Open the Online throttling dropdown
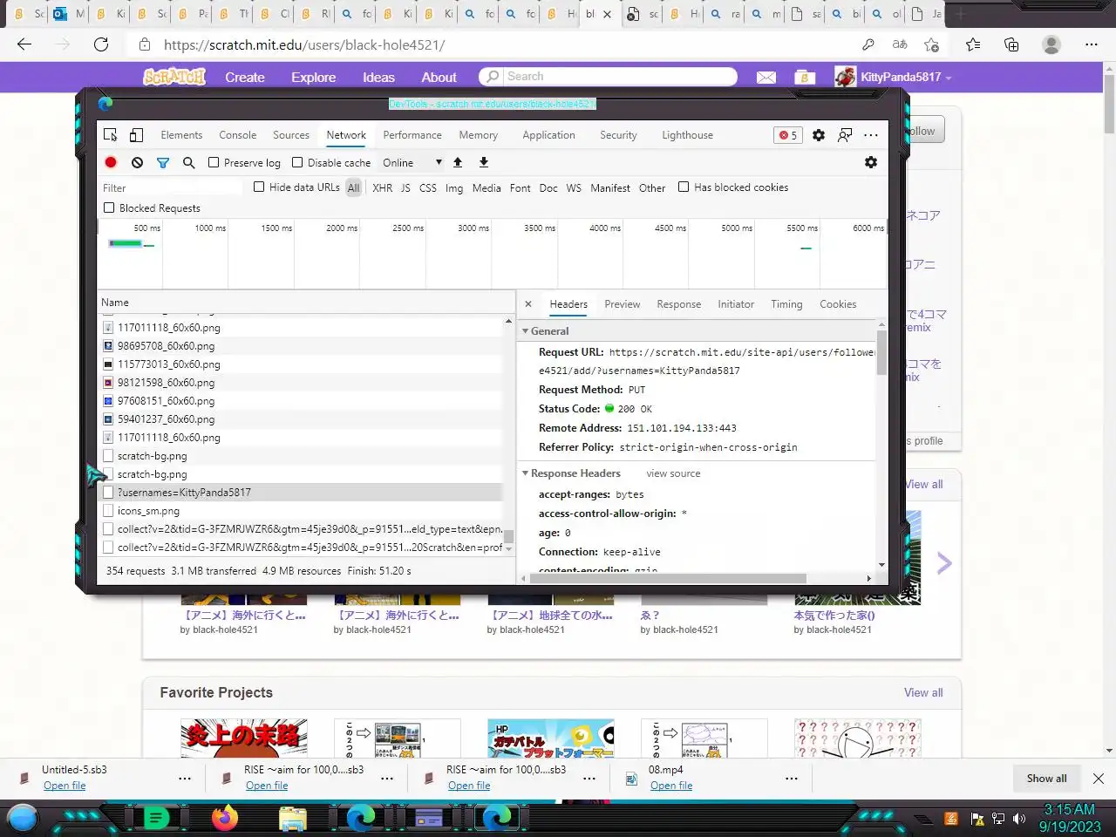The image size is (1116, 837). [412, 162]
